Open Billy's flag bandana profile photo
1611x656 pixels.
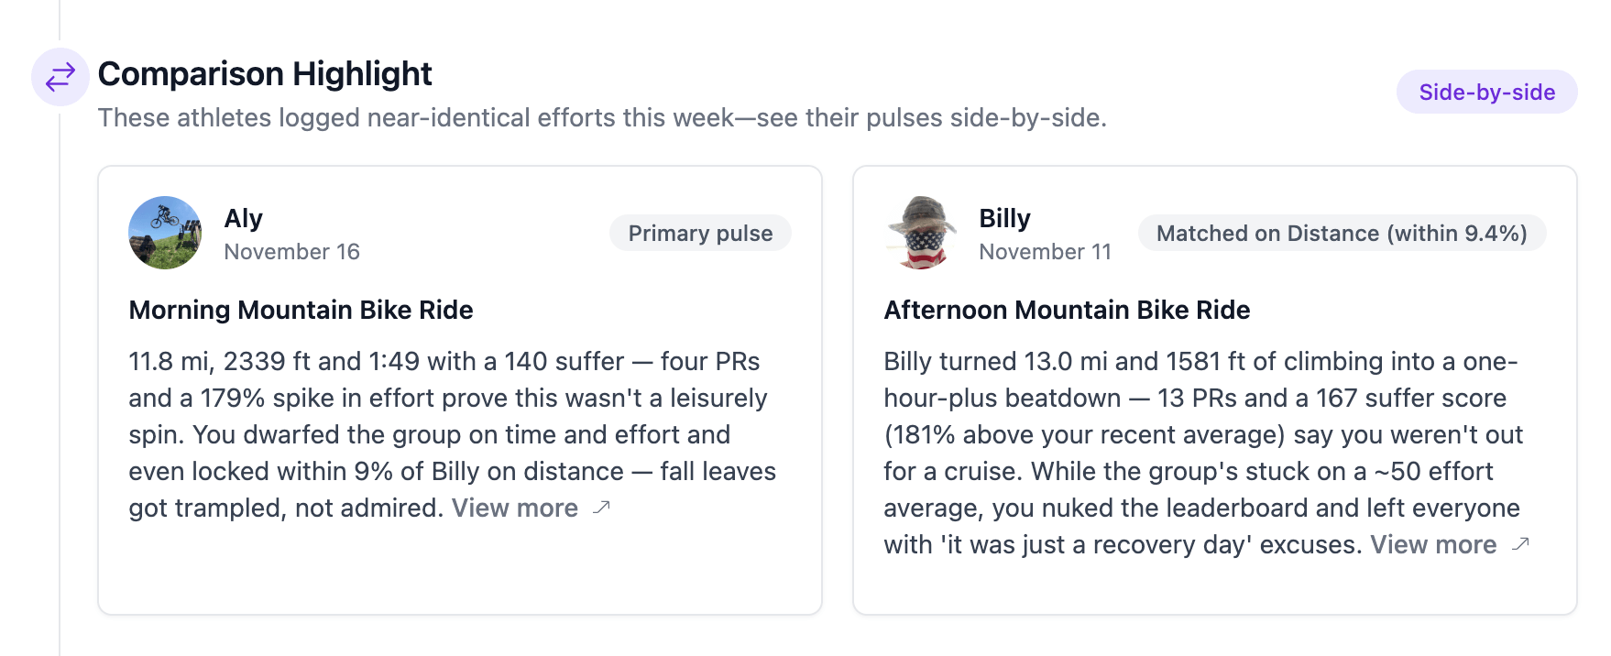tap(920, 233)
